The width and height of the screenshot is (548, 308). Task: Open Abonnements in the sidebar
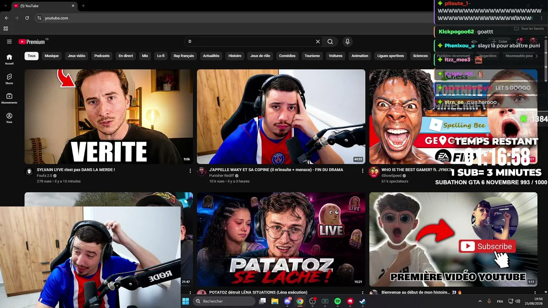tap(9, 99)
